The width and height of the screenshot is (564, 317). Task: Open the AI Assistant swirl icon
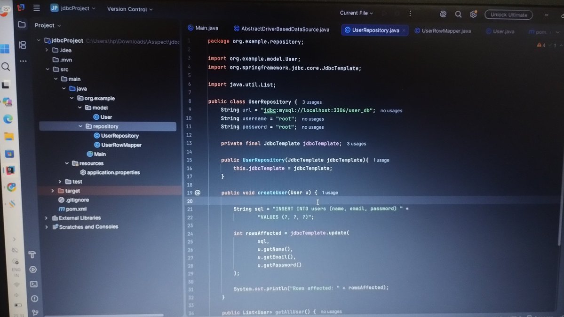point(443,14)
